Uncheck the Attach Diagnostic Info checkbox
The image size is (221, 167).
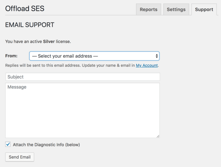pyautogui.click(x=8, y=144)
